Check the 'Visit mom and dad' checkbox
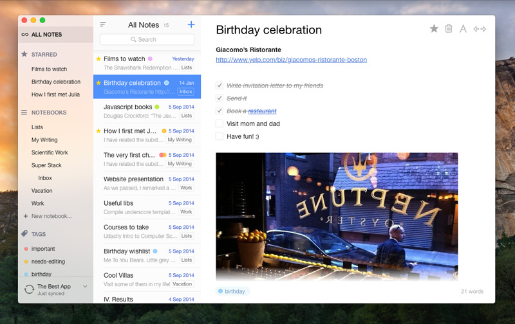This screenshot has height=324, width=515. (220, 123)
